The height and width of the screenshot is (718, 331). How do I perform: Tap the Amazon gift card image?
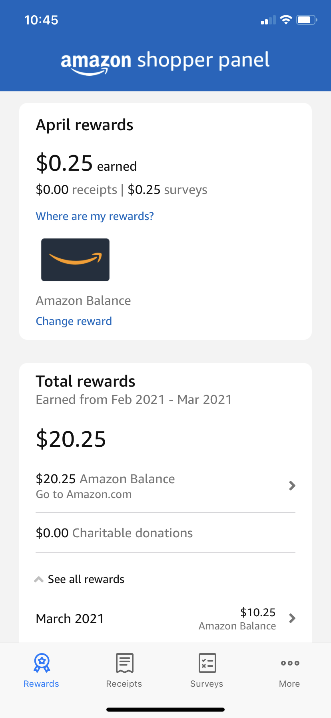[x=75, y=260]
